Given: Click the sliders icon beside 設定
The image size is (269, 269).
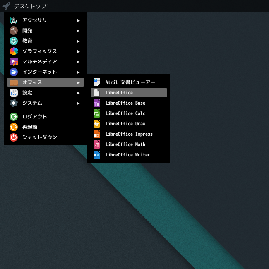Looking at the screenshot, I should click(x=14, y=93).
